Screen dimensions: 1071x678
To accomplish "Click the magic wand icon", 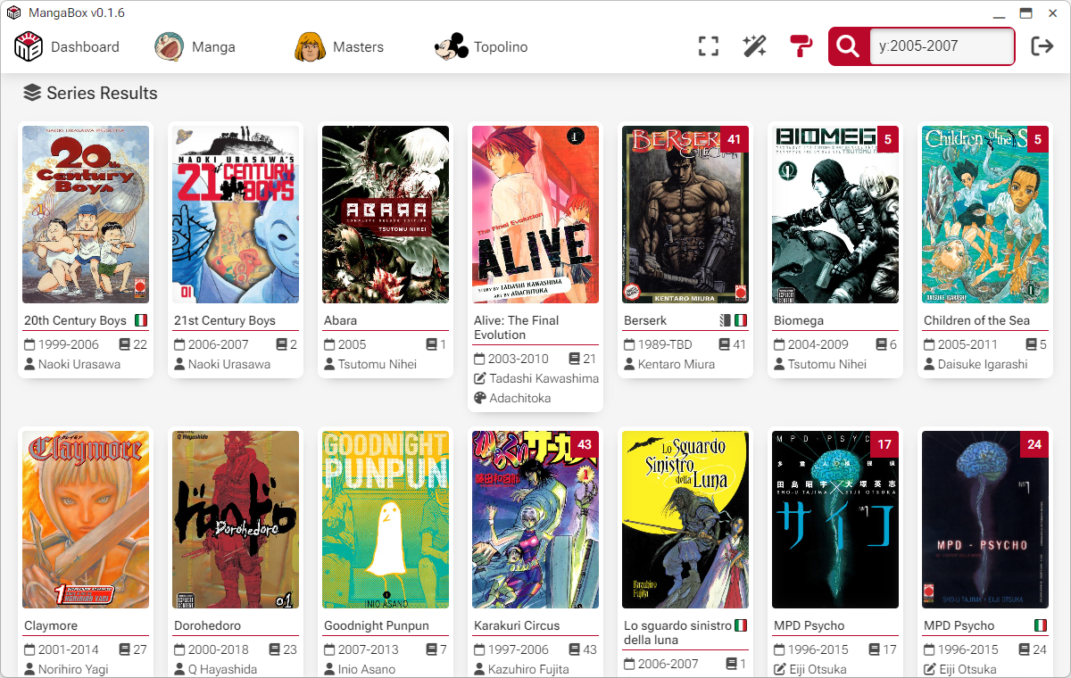I will [x=755, y=46].
